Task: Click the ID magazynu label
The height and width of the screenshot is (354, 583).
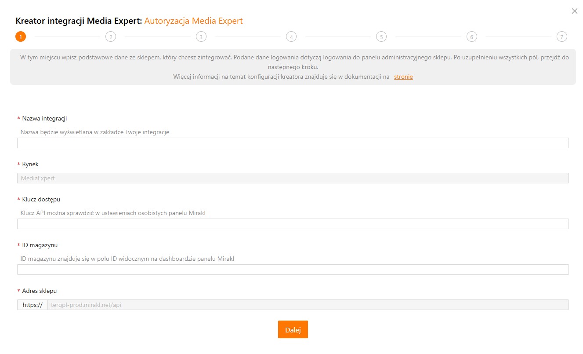Action: (40, 245)
